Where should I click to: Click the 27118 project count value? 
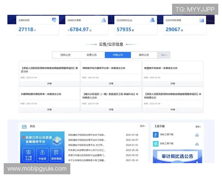[26, 29]
